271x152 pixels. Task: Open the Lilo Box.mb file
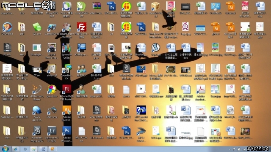coord(96,133)
